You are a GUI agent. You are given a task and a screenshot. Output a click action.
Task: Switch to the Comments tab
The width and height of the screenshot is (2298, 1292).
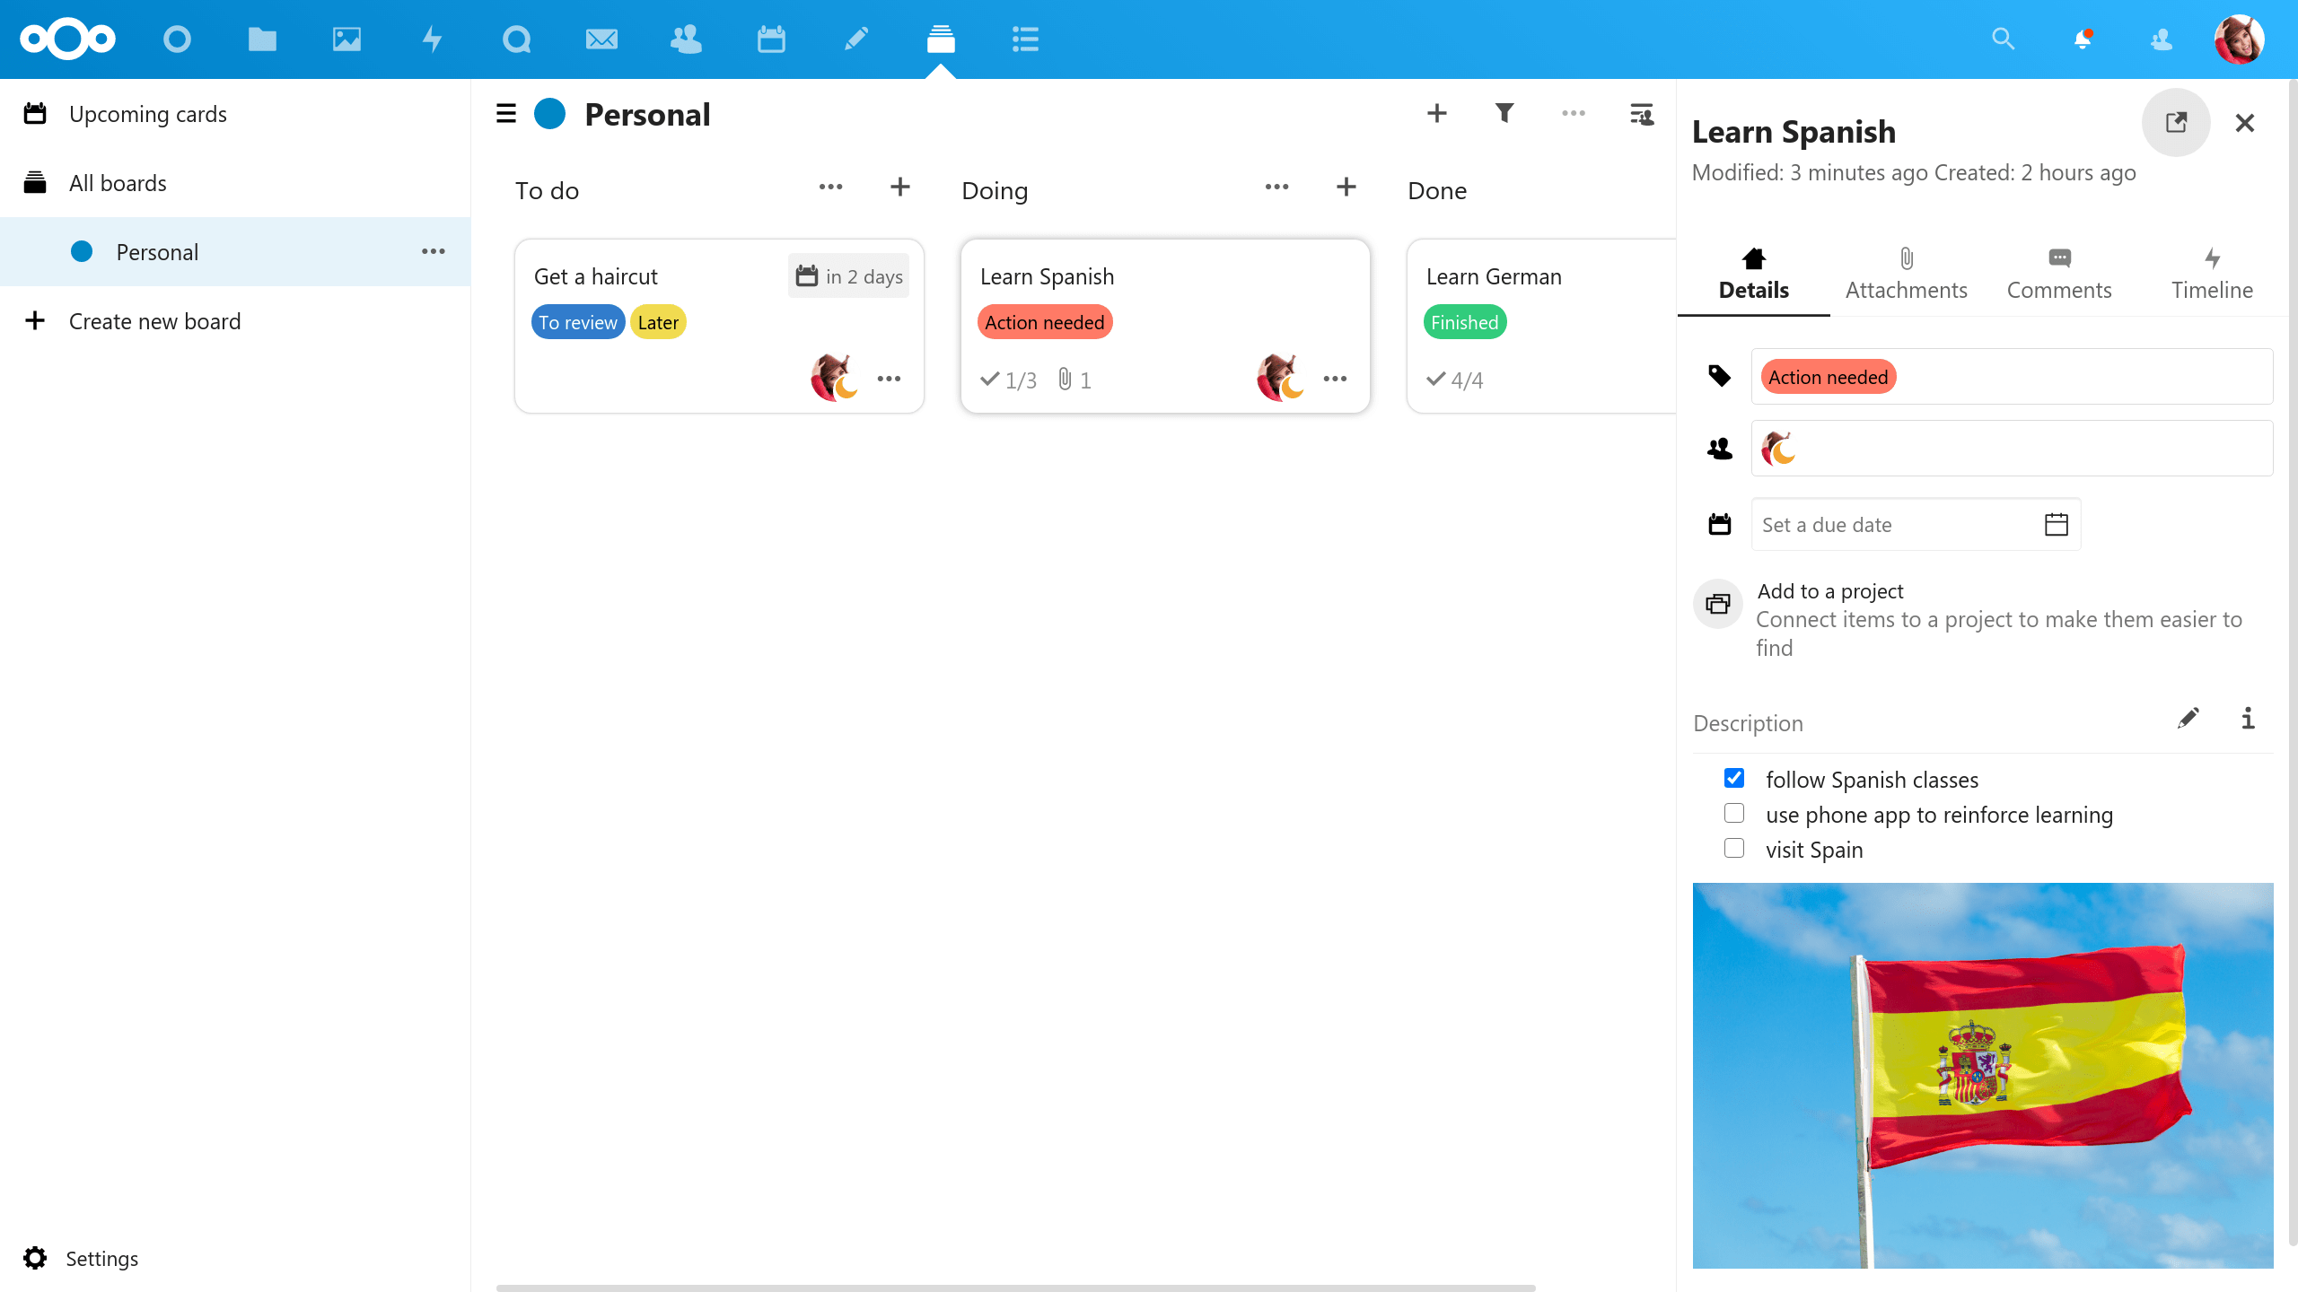[x=2060, y=271]
